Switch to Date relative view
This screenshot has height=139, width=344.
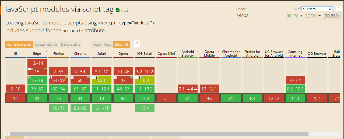[x=71, y=45]
